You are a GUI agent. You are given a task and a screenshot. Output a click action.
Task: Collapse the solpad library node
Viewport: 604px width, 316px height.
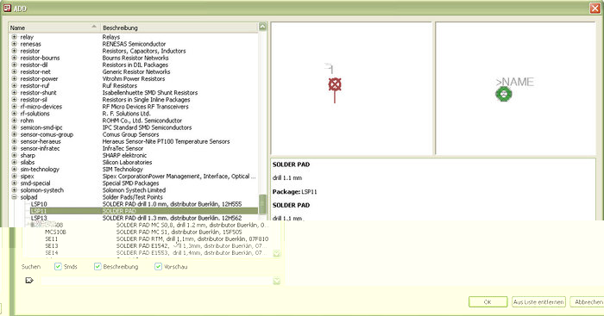coord(15,197)
